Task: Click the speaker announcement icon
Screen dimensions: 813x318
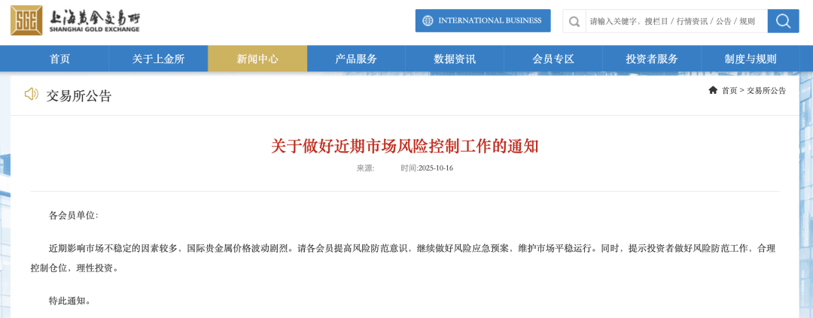Action: pos(31,94)
